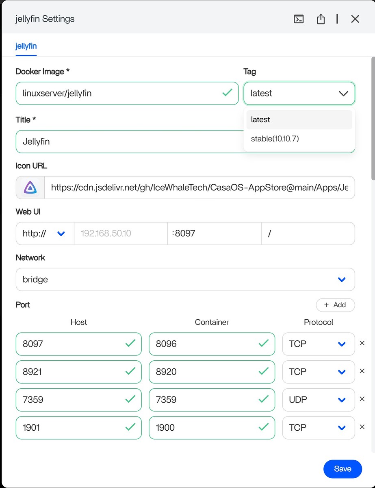Click the export/share icon in header
The width and height of the screenshot is (375, 488).
[321, 19]
